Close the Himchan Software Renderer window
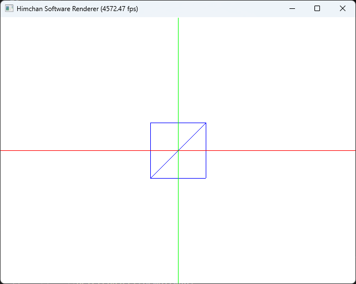This screenshot has width=356, height=284. tap(343, 9)
